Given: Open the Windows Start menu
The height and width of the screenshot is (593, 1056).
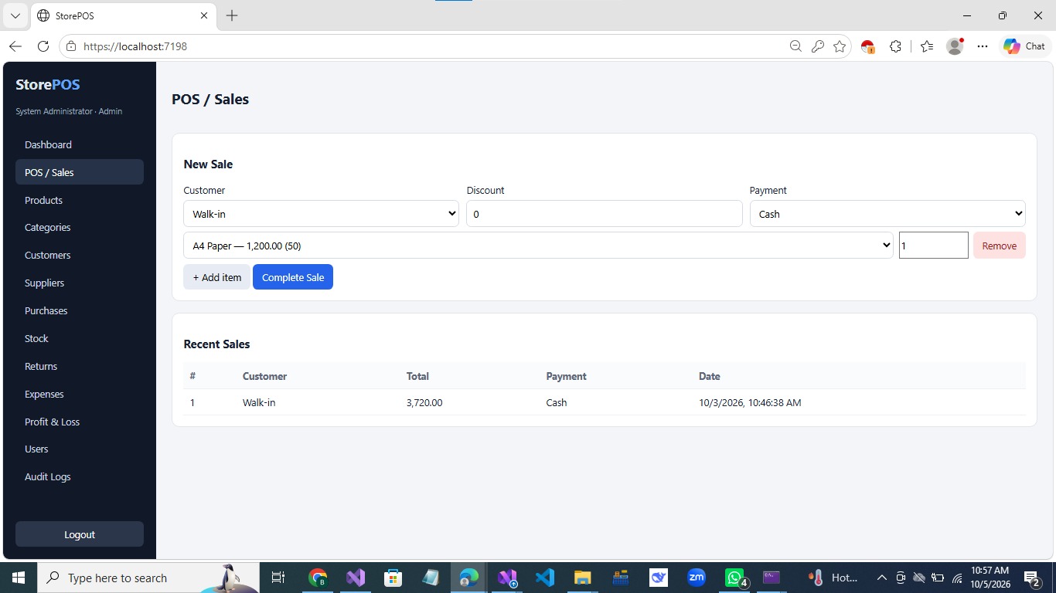Looking at the screenshot, I should 18,578.
